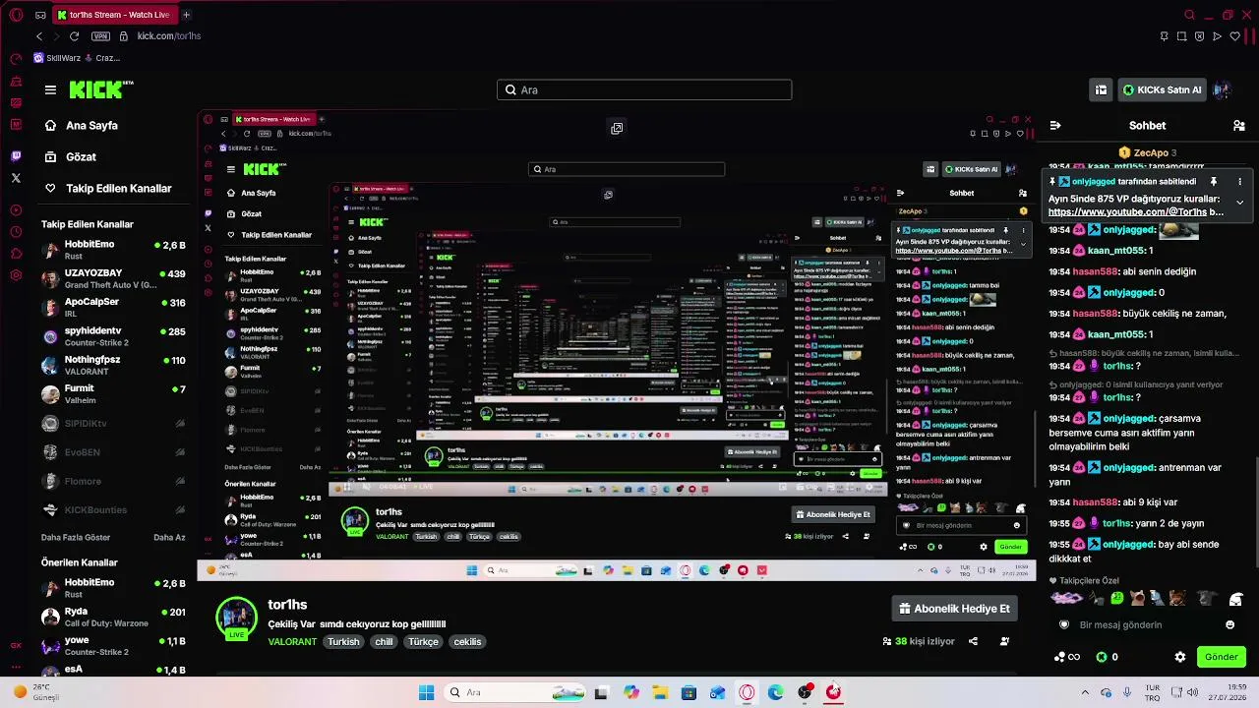
Task: Click the Opera VPN badge
Action: pos(100,36)
